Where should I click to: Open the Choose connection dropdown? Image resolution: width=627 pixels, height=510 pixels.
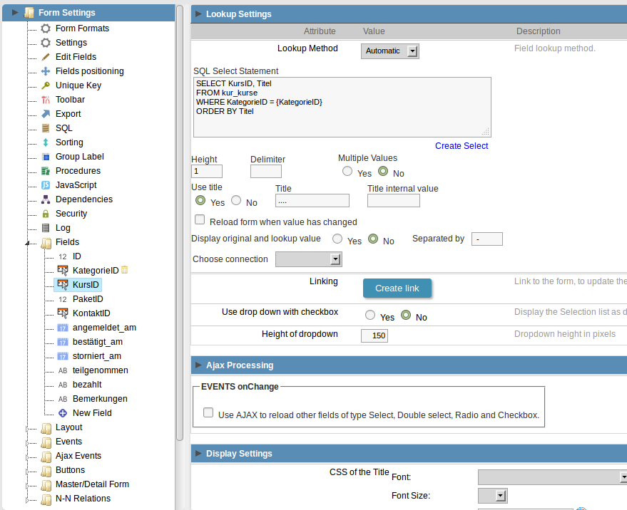click(309, 259)
